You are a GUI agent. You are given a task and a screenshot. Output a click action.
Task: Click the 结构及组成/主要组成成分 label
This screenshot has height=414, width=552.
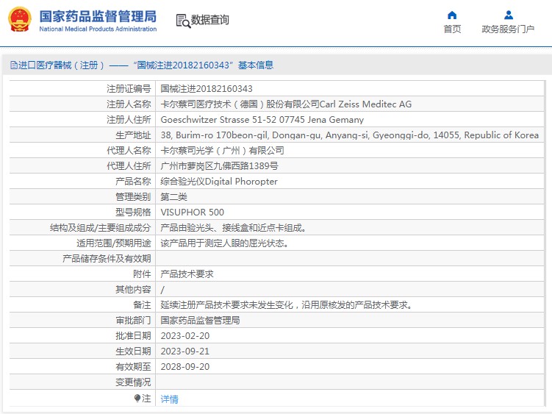tap(101, 228)
